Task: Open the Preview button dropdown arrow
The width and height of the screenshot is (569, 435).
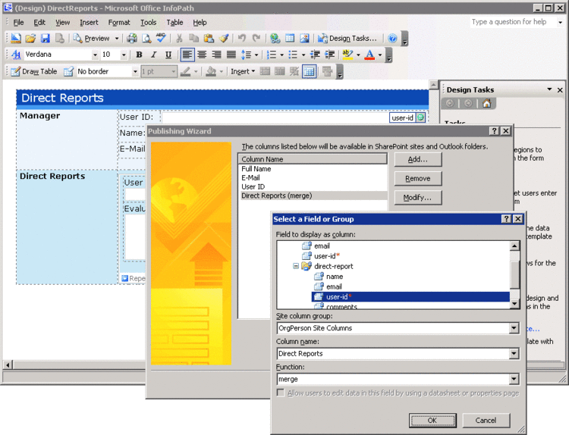Action: click(x=117, y=38)
